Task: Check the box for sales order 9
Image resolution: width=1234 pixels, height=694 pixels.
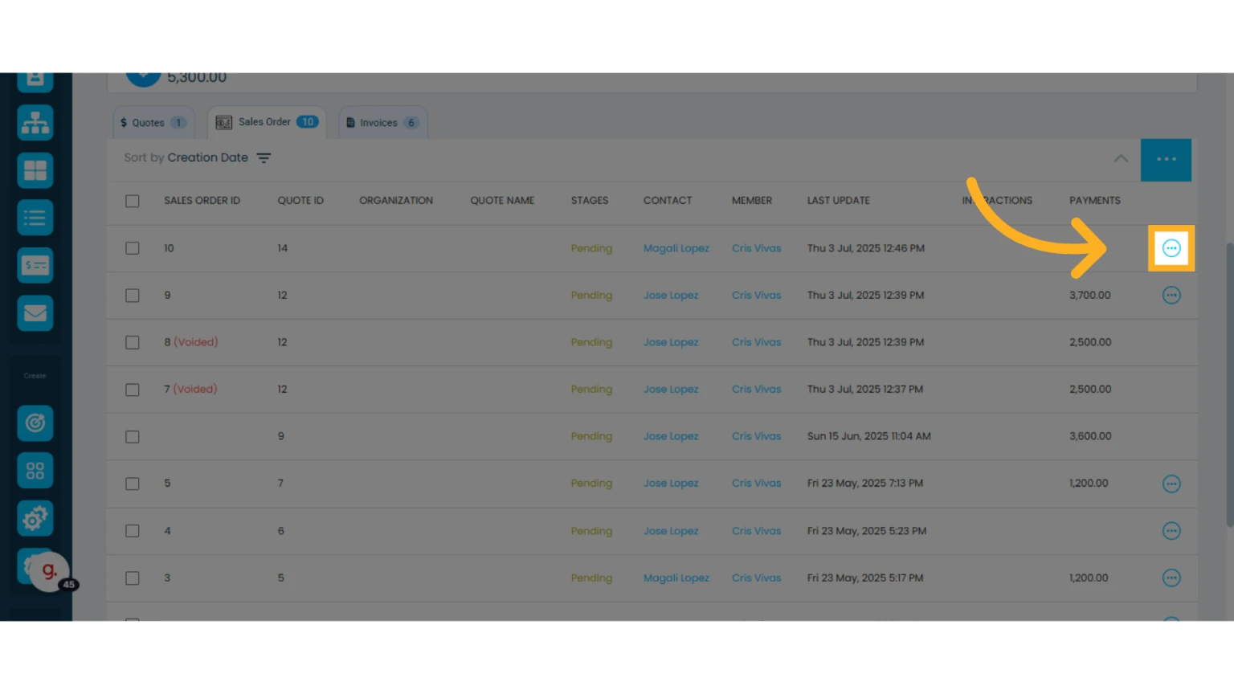Action: point(133,296)
